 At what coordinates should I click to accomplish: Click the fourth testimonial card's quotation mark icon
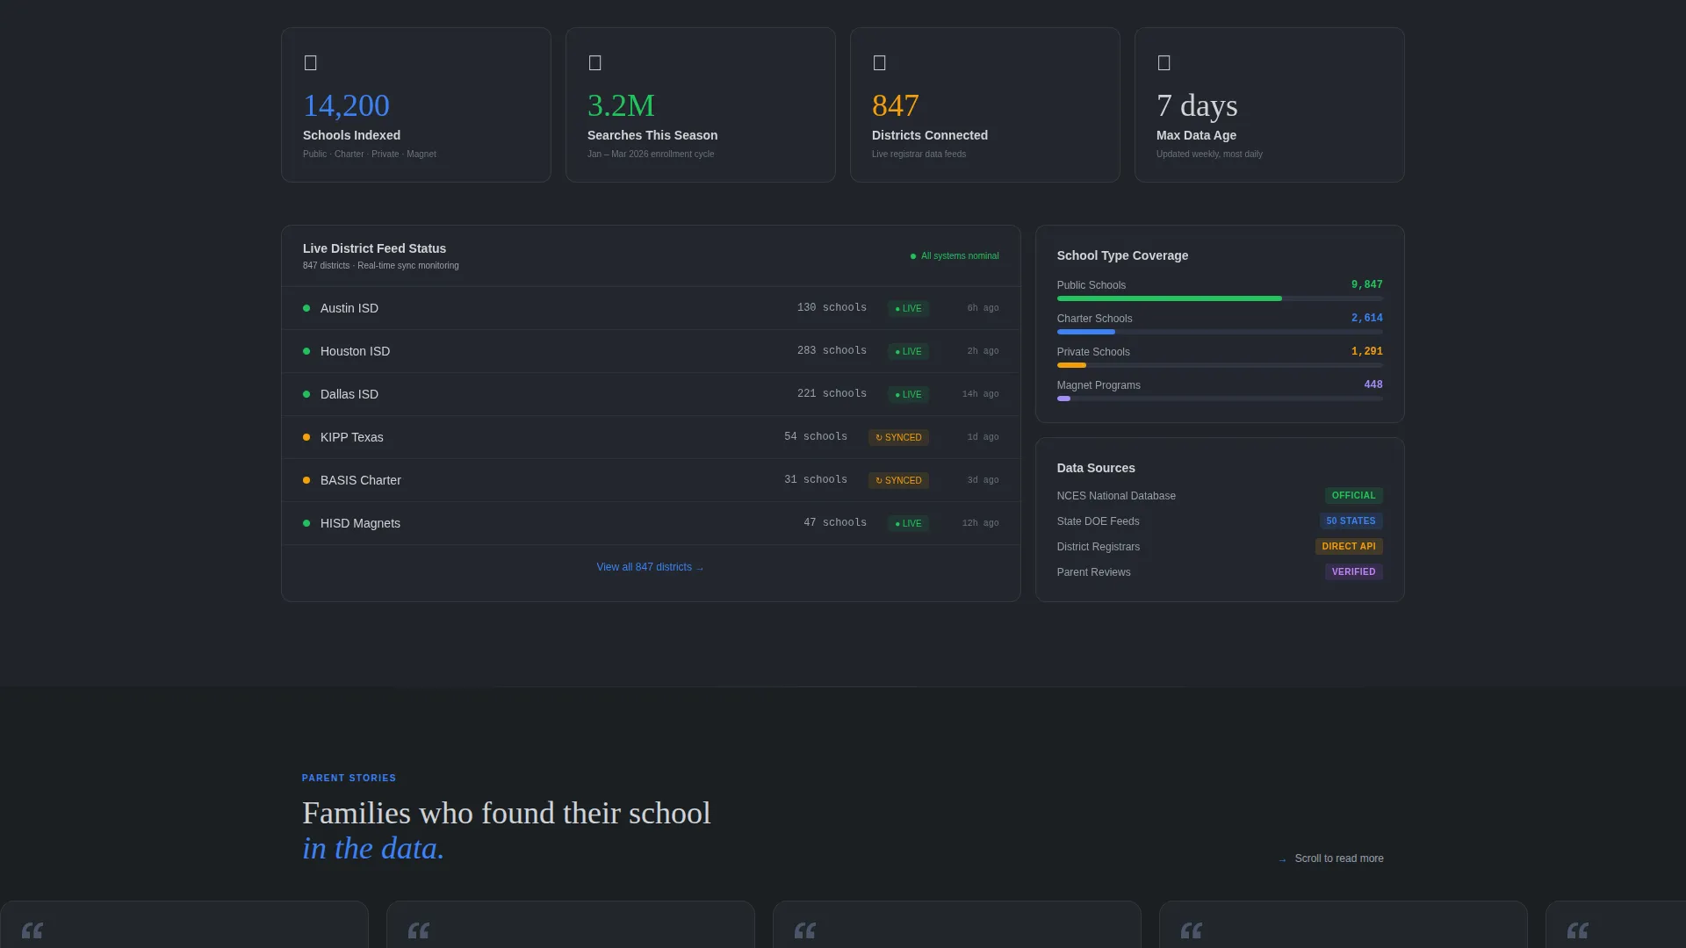pos(1192,930)
